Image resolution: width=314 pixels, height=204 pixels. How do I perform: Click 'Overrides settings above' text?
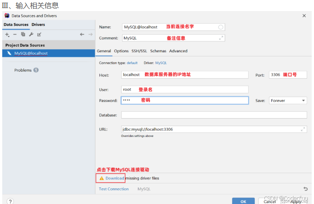point(137,136)
